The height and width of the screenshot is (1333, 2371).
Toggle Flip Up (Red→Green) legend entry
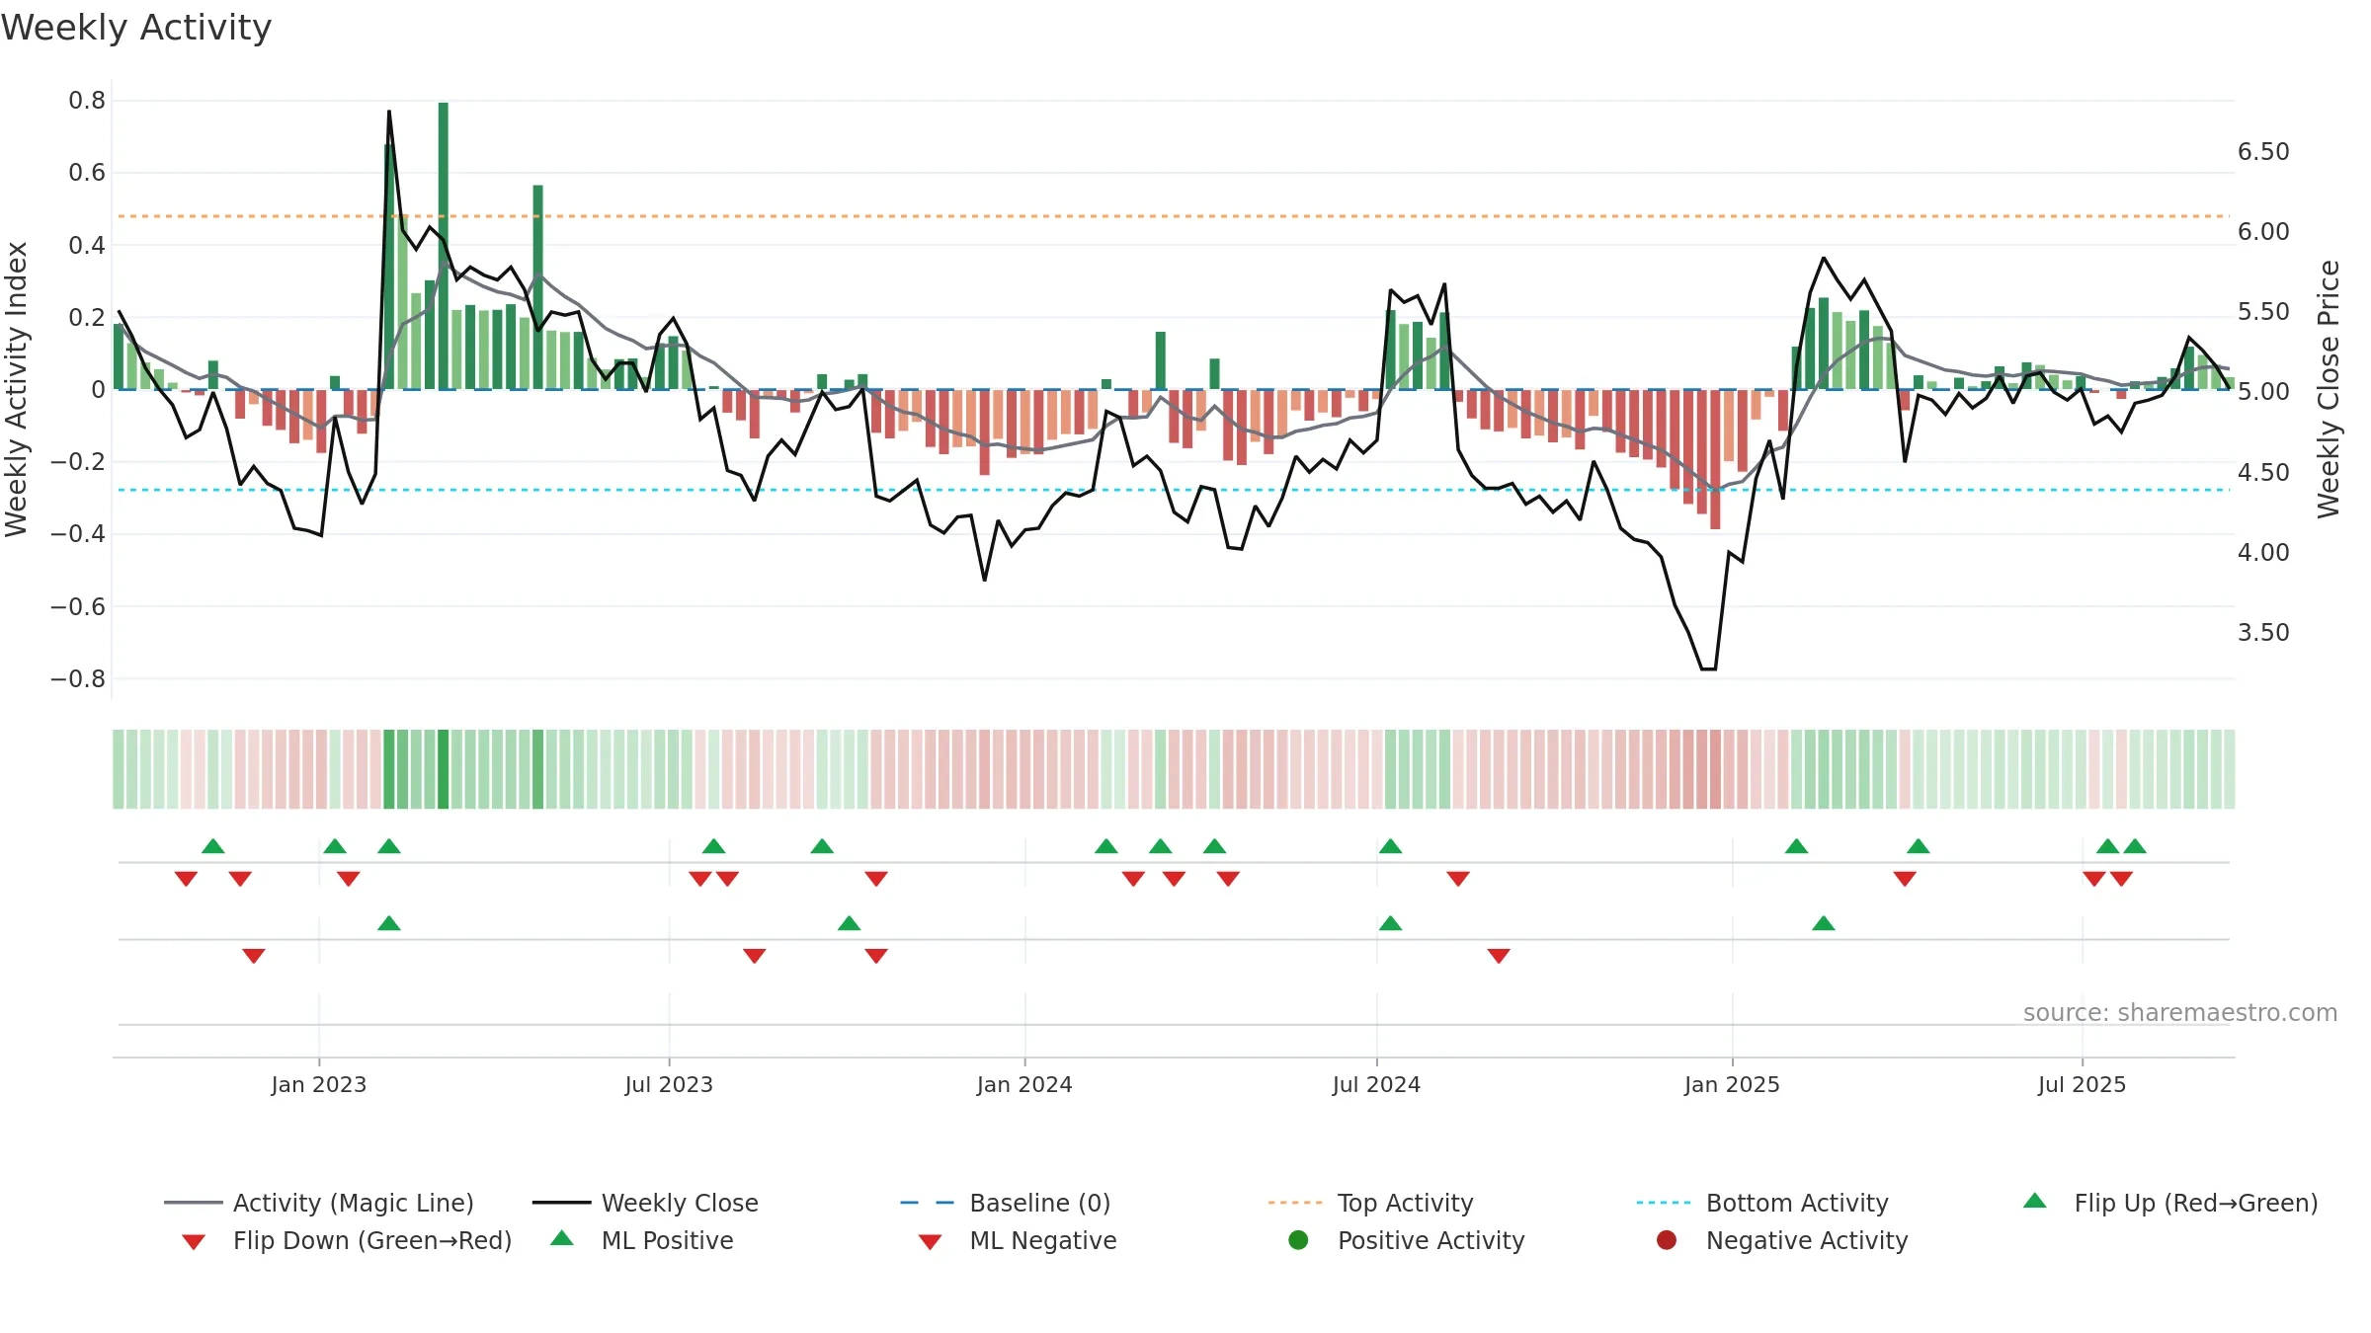[x=2170, y=1203]
